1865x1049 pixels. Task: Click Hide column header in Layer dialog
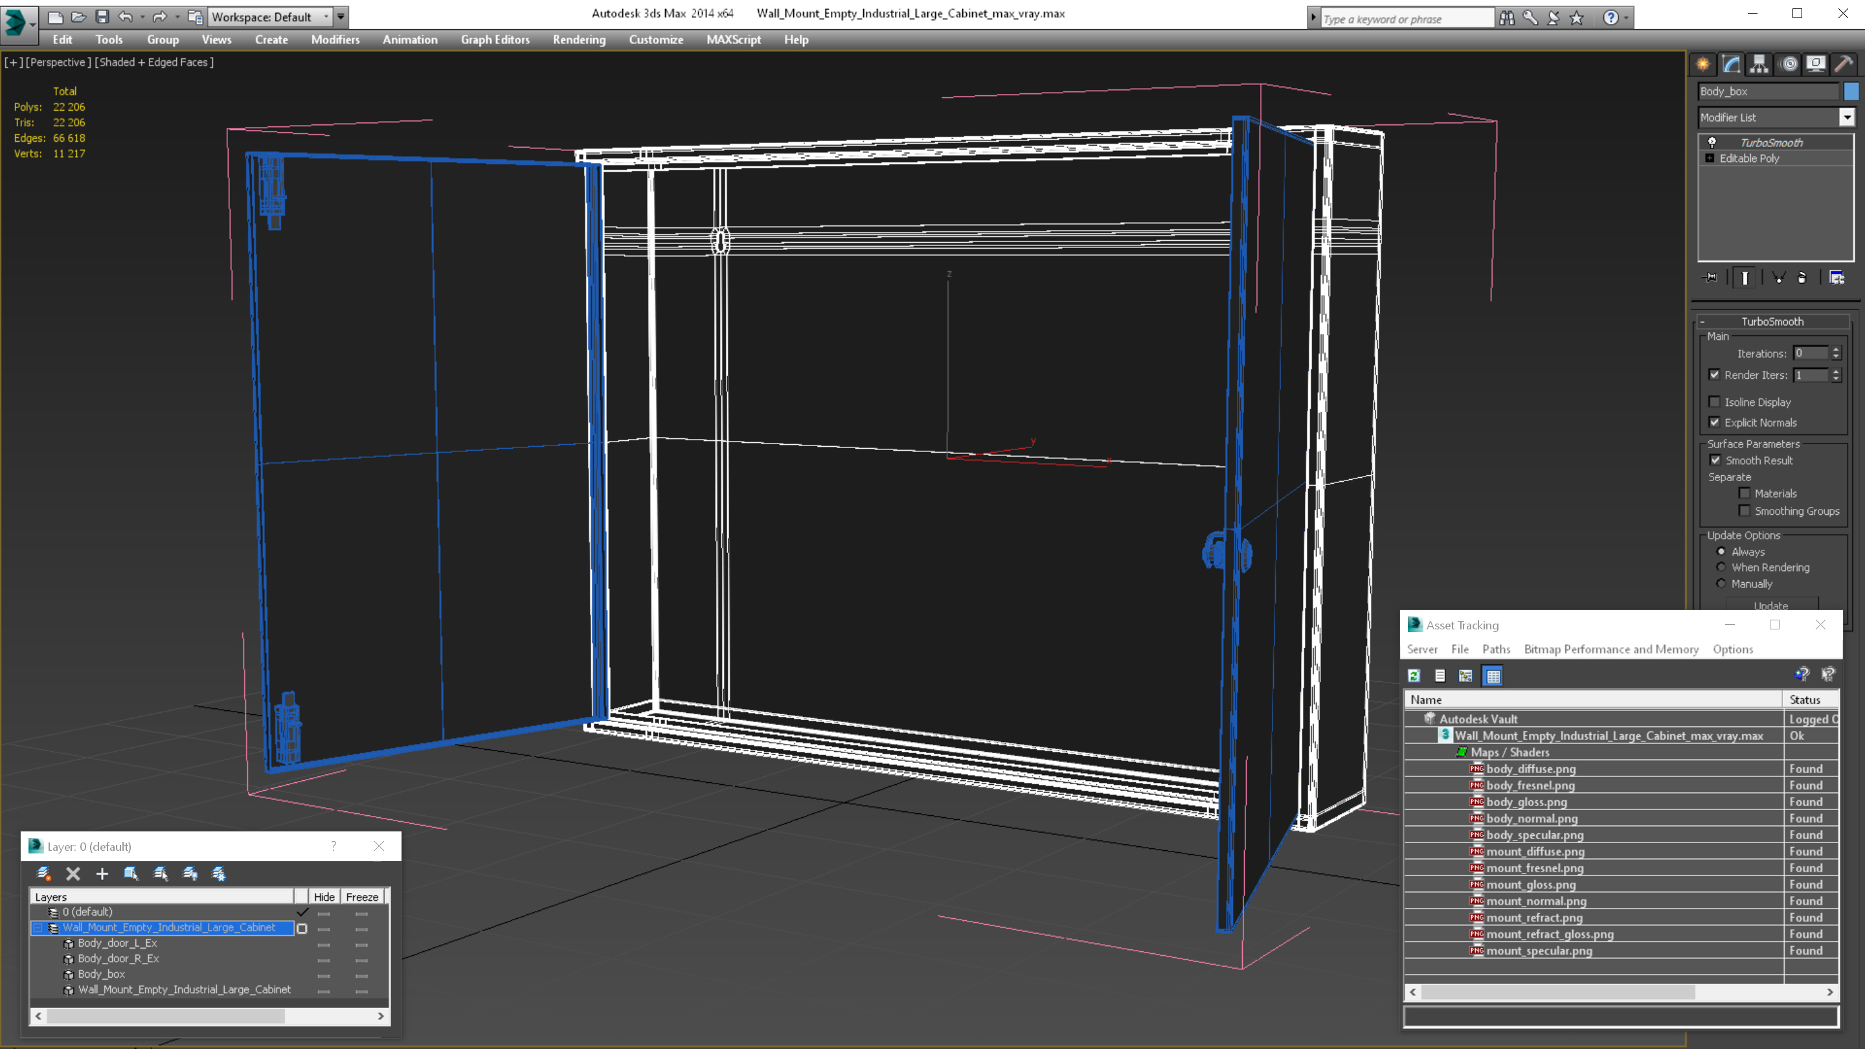[x=324, y=897]
